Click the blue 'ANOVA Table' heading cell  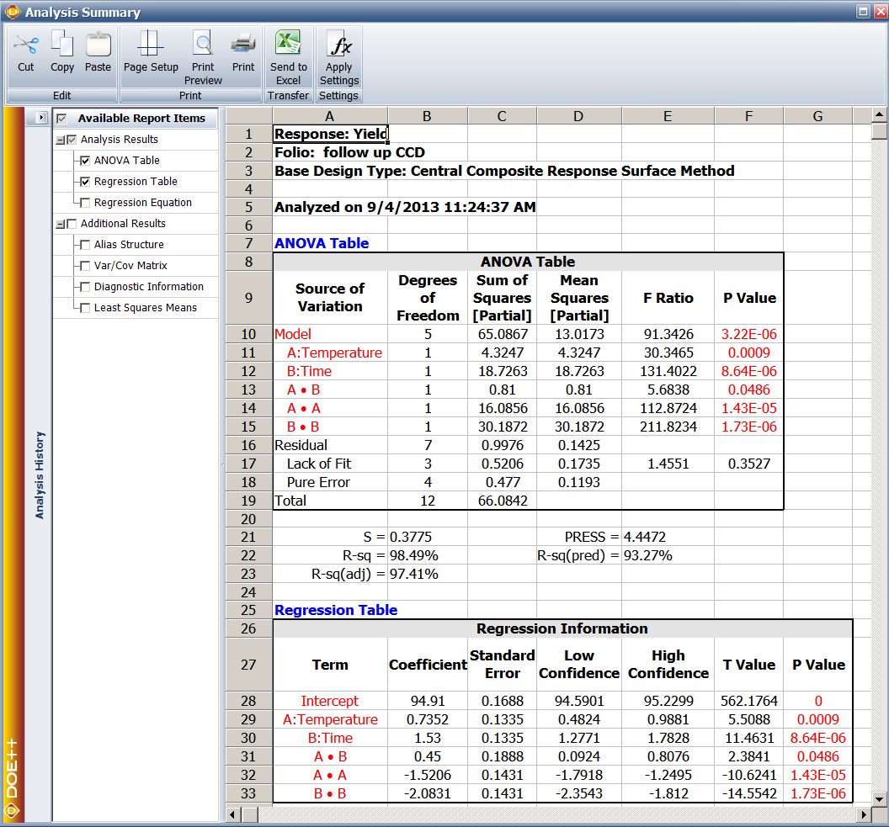(322, 244)
